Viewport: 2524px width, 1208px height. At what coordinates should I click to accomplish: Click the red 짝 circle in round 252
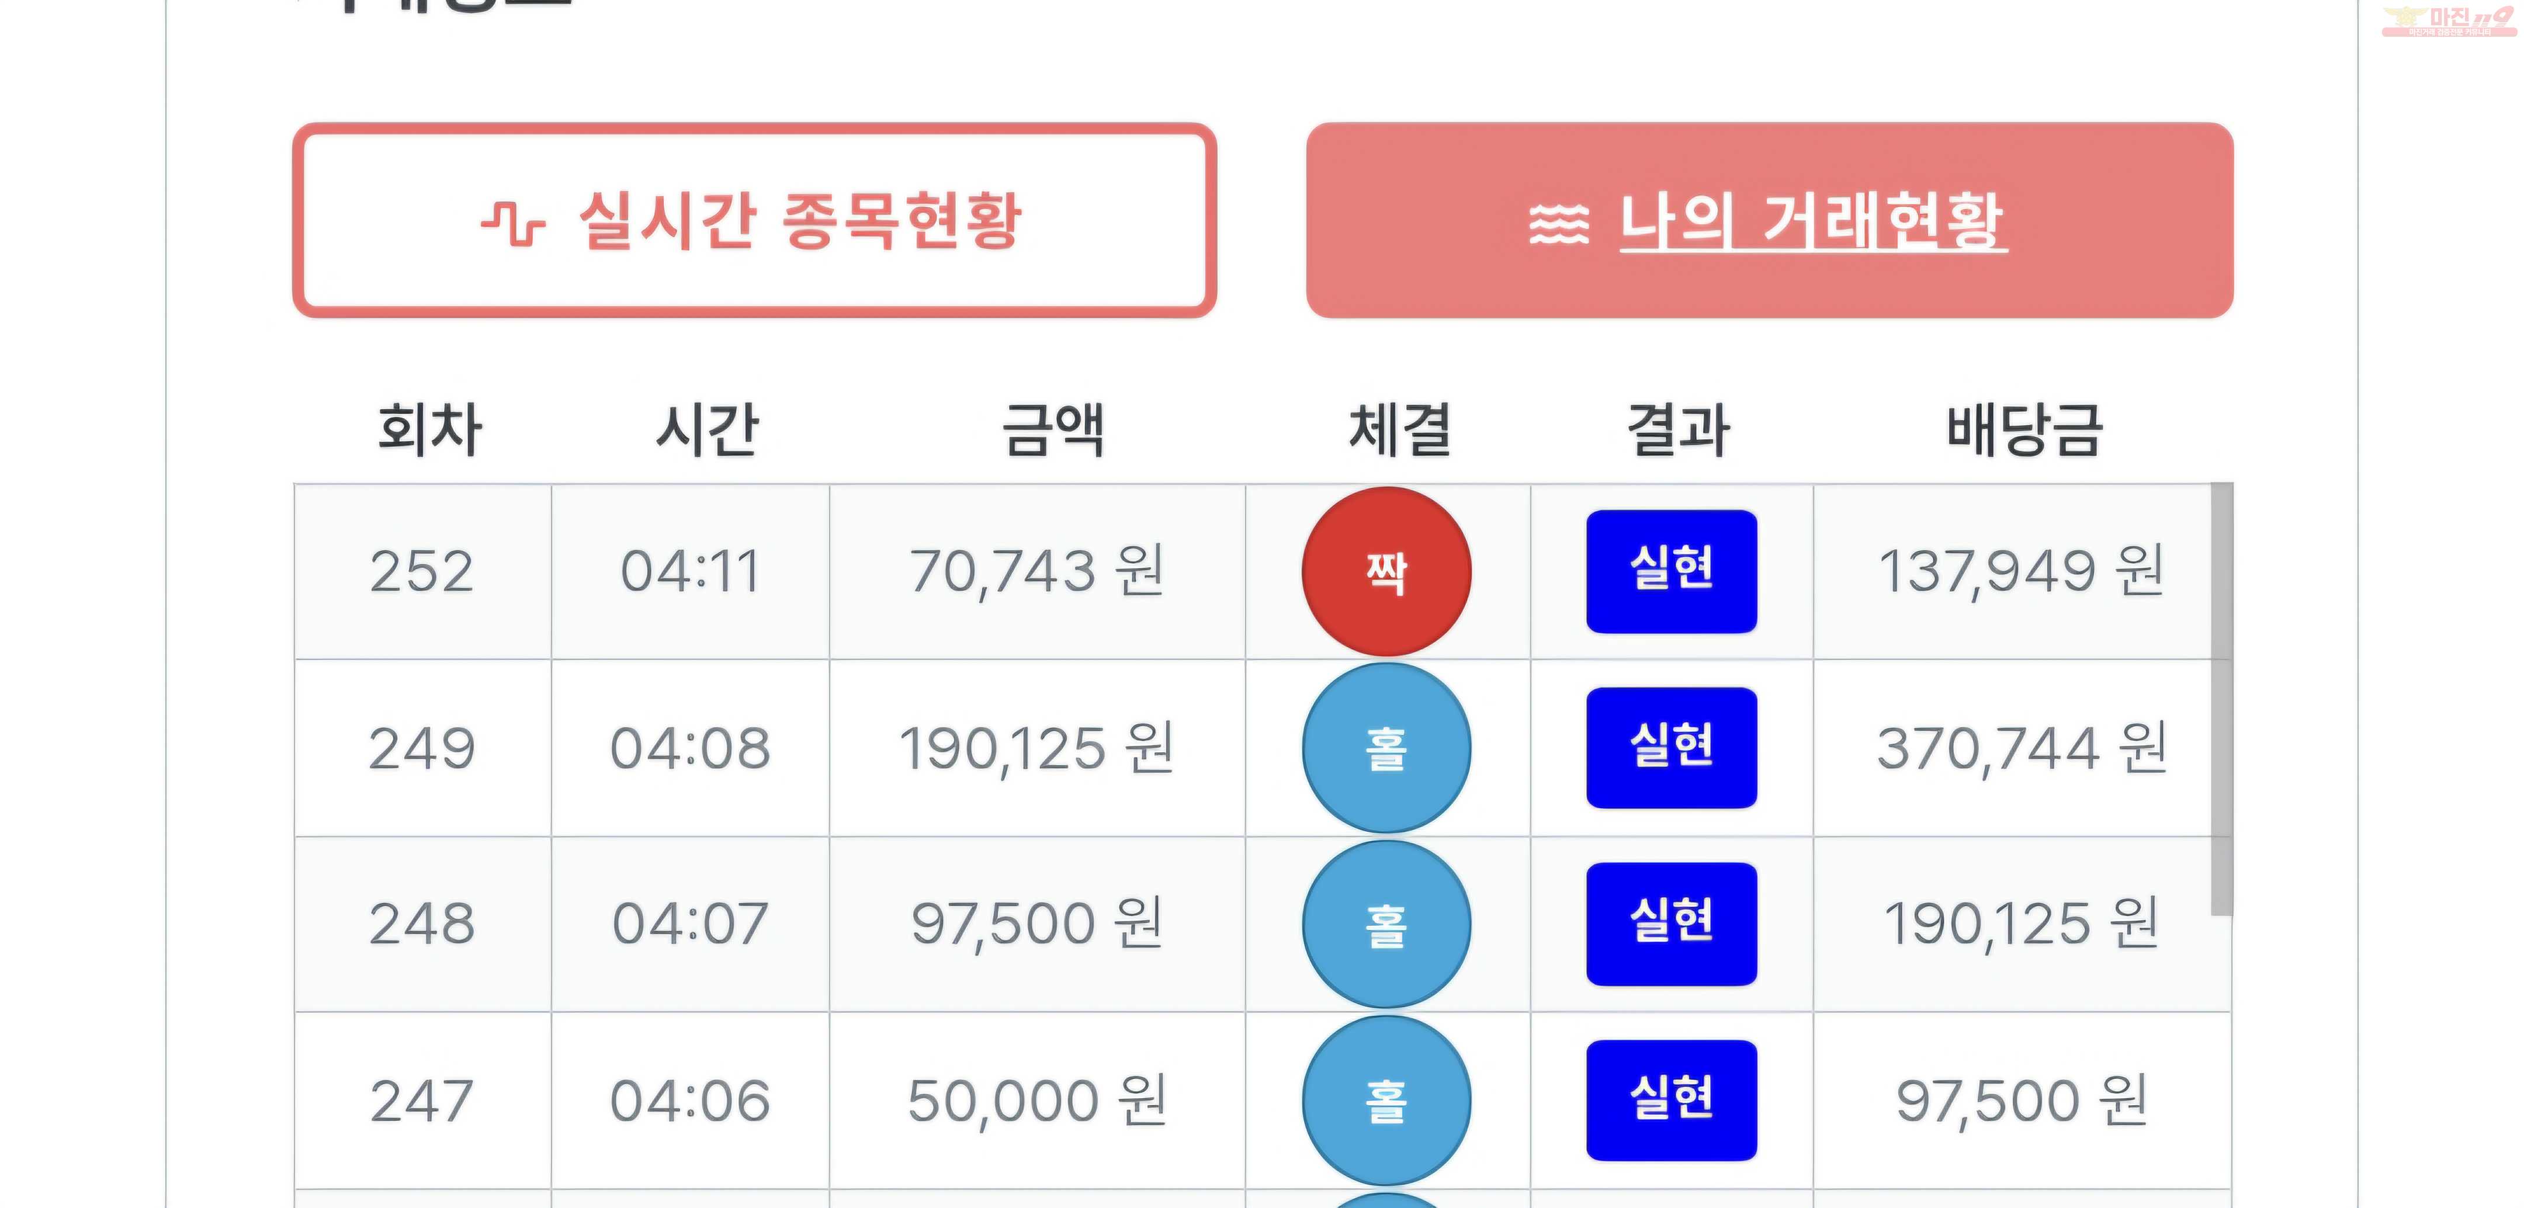1385,571
